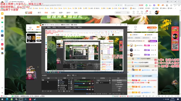Screen dimensions: 181x101
Task: Open the Windows Start menu
Action: click(2, 99)
